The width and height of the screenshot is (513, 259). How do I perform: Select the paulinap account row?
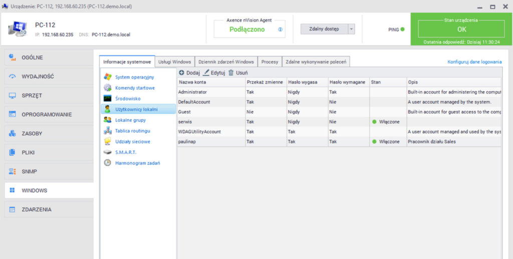339,142
